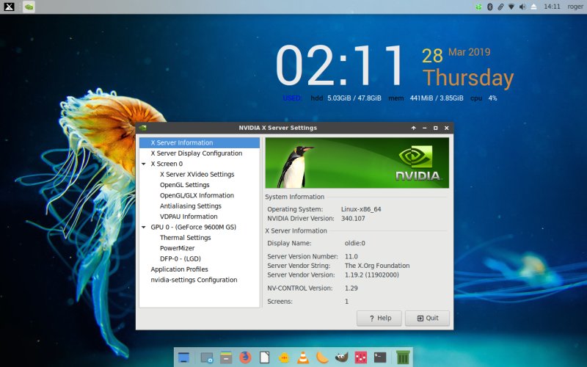Open PowerMizer page
Viewport: 587px width, 367px height.
(x=177, y=248)
